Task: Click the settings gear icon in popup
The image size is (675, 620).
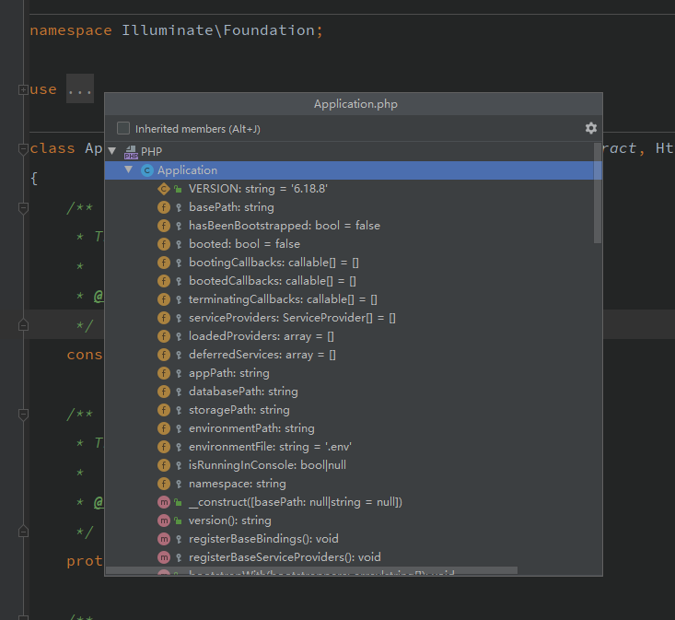Action: [x=591, y=128]
